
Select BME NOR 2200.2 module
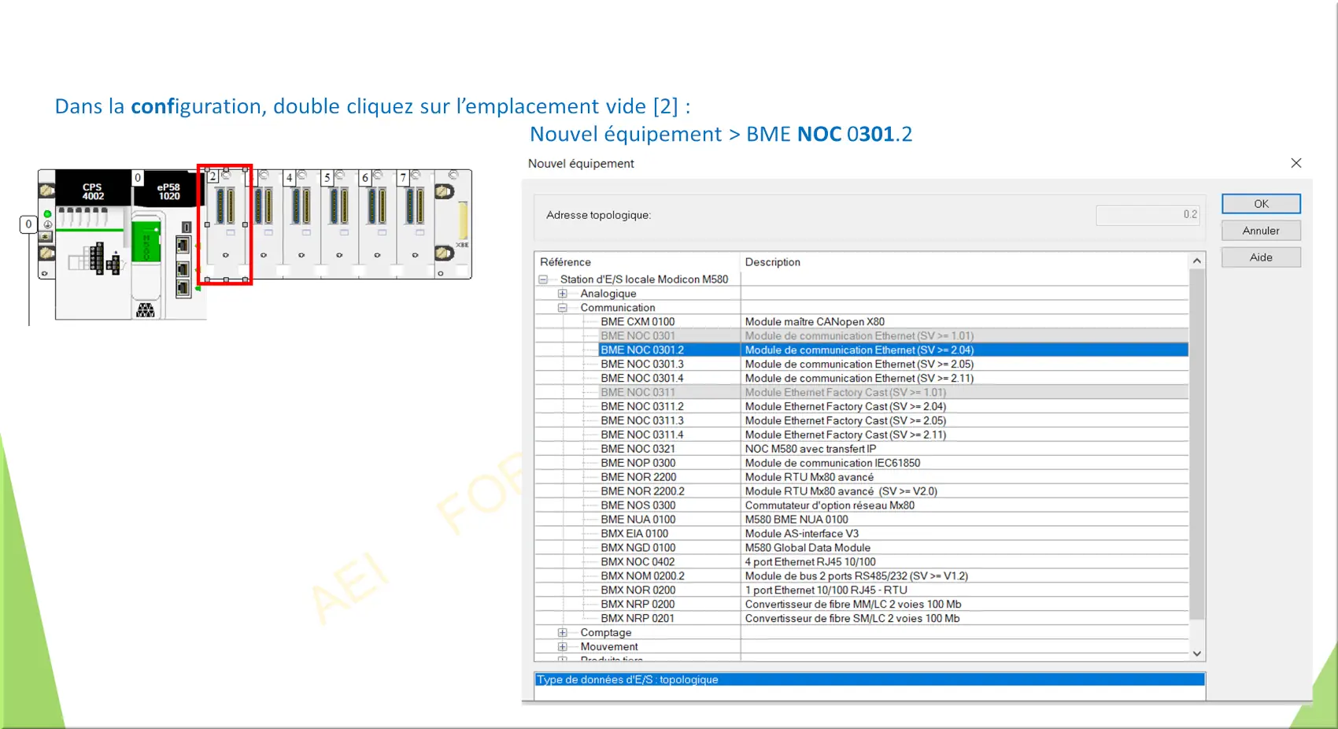click(642, 492)
